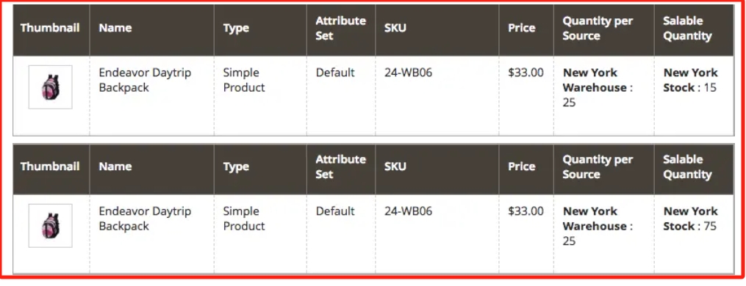The image size is (746, 286).
Task: Click New York Warehouse quantity in first table
Action: [x=598, y=87]
